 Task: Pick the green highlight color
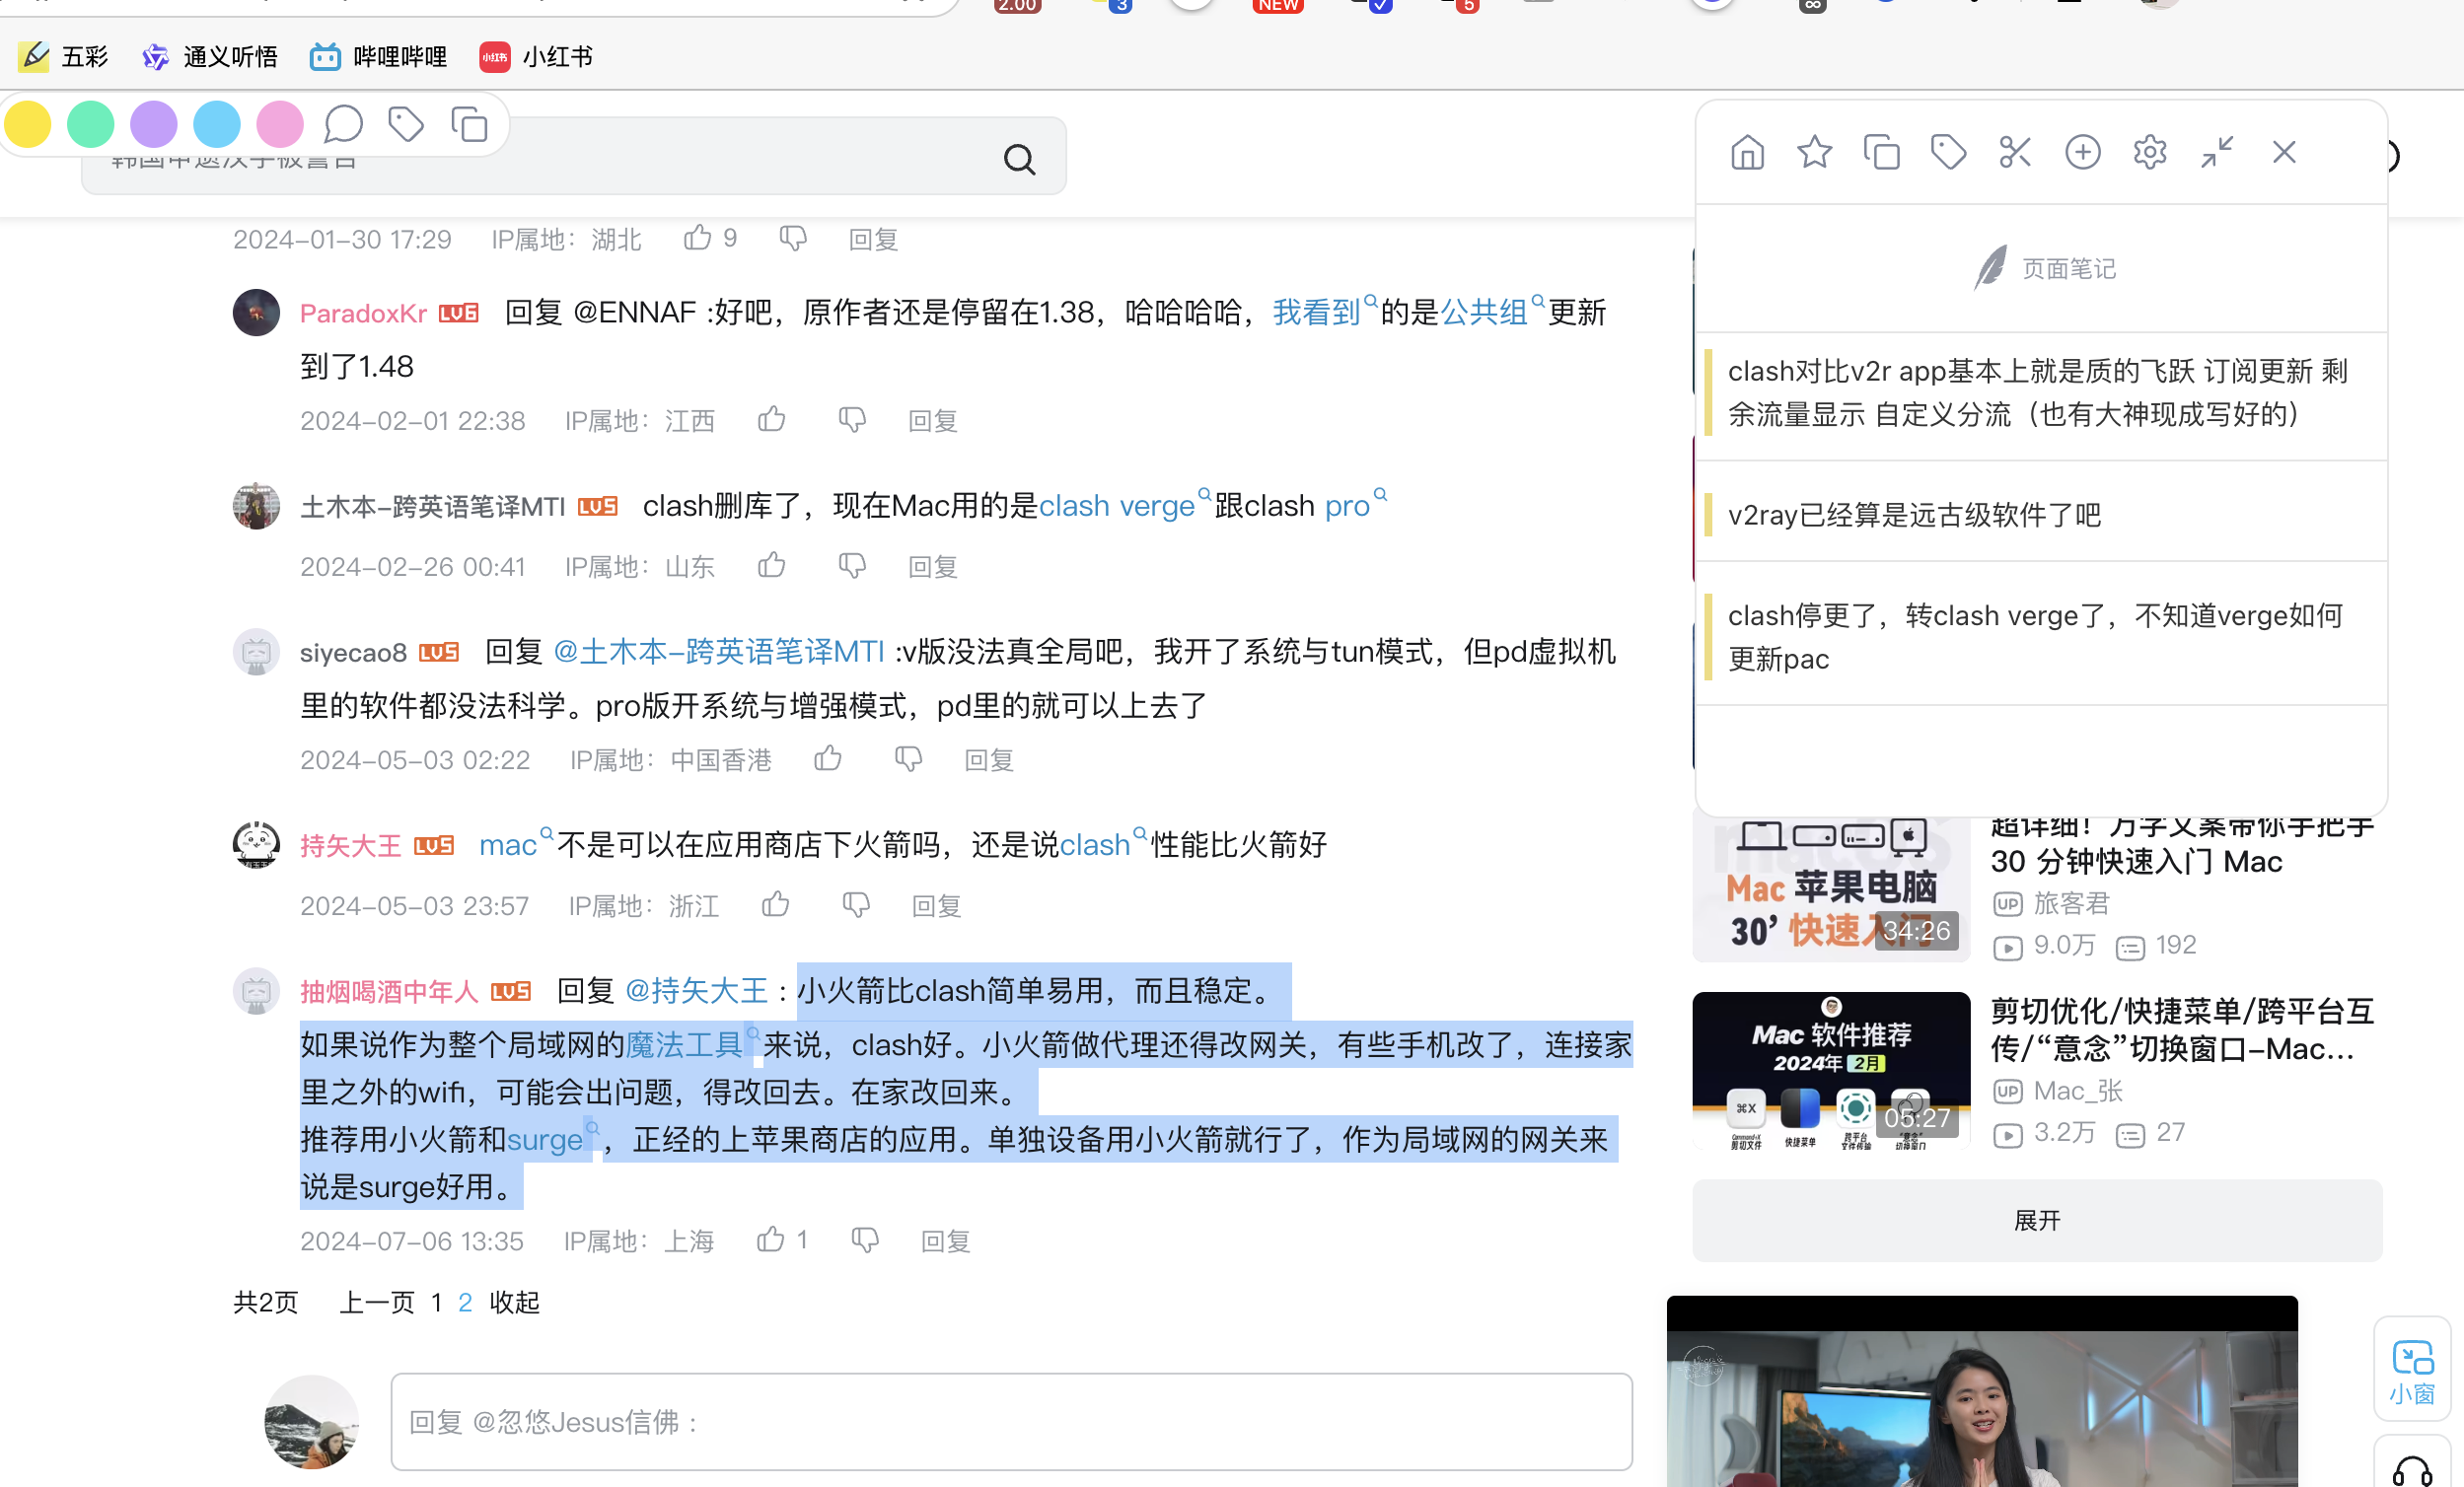[x=91, y=125]
